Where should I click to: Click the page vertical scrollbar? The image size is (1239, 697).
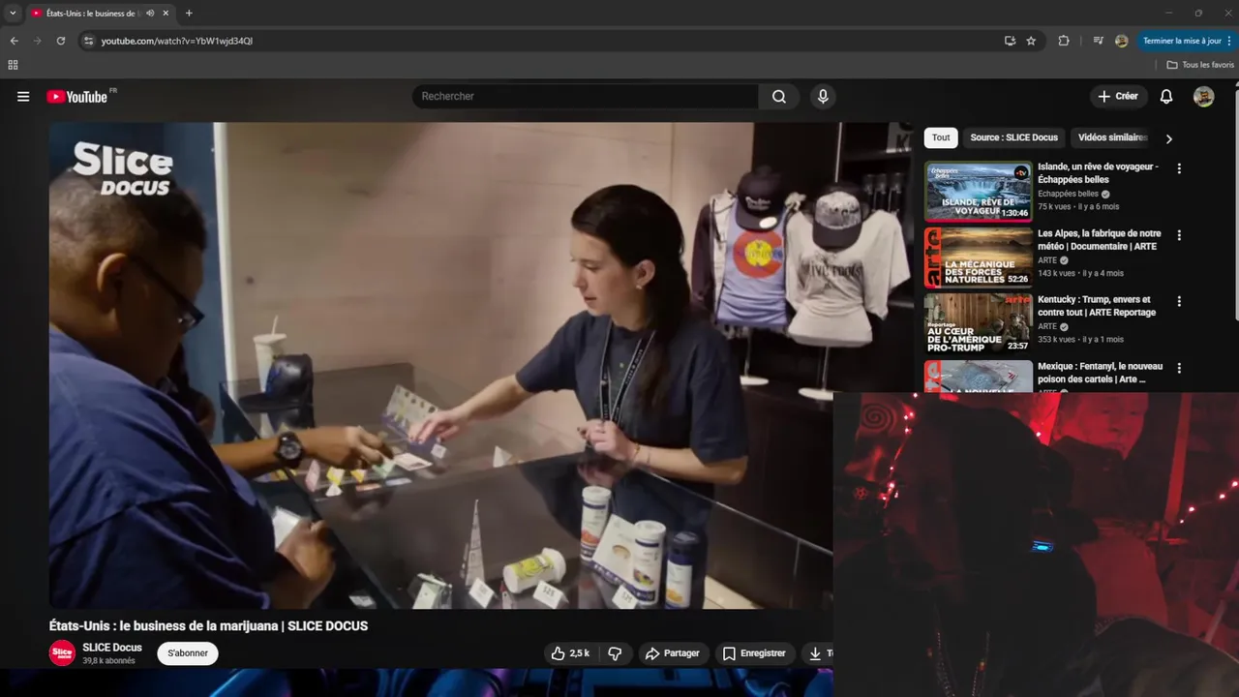[1236, 203]
